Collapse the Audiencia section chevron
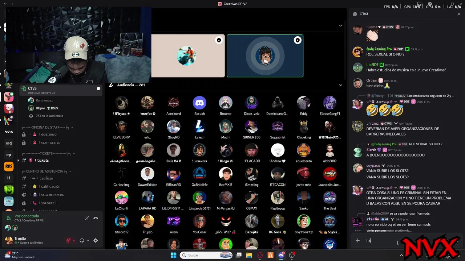 point(340,85)
